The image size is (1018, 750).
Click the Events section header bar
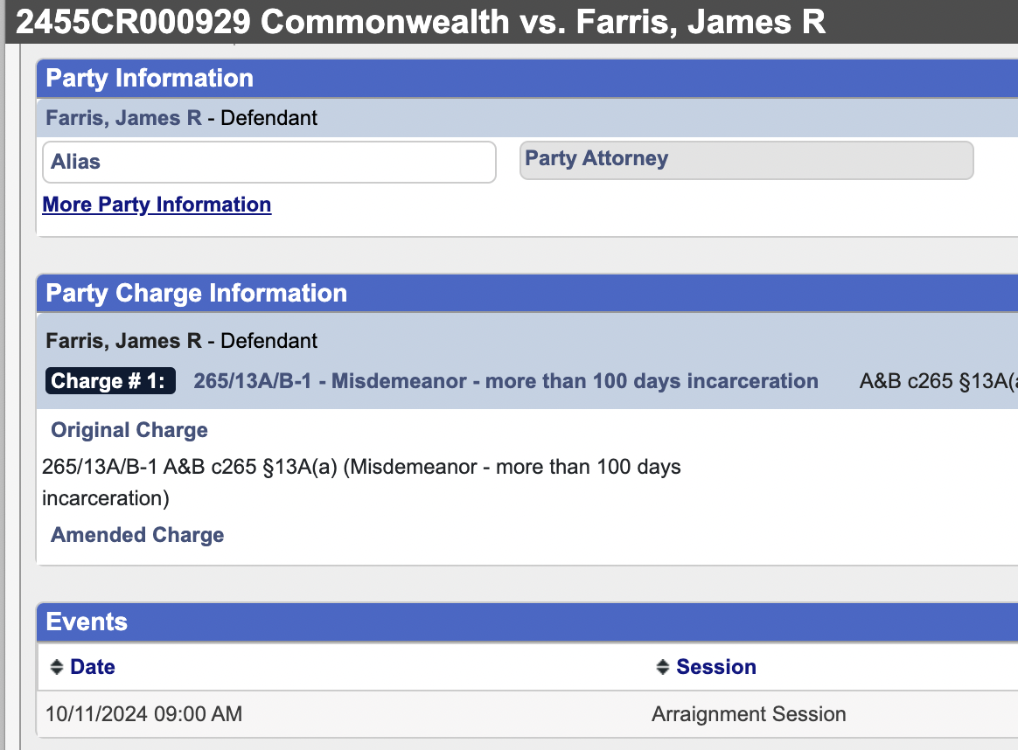click(87, 622)
